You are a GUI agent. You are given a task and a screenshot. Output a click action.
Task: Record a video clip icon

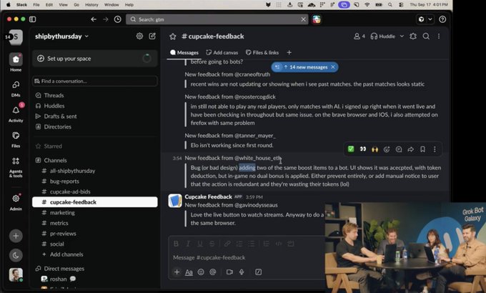[229, 272]
